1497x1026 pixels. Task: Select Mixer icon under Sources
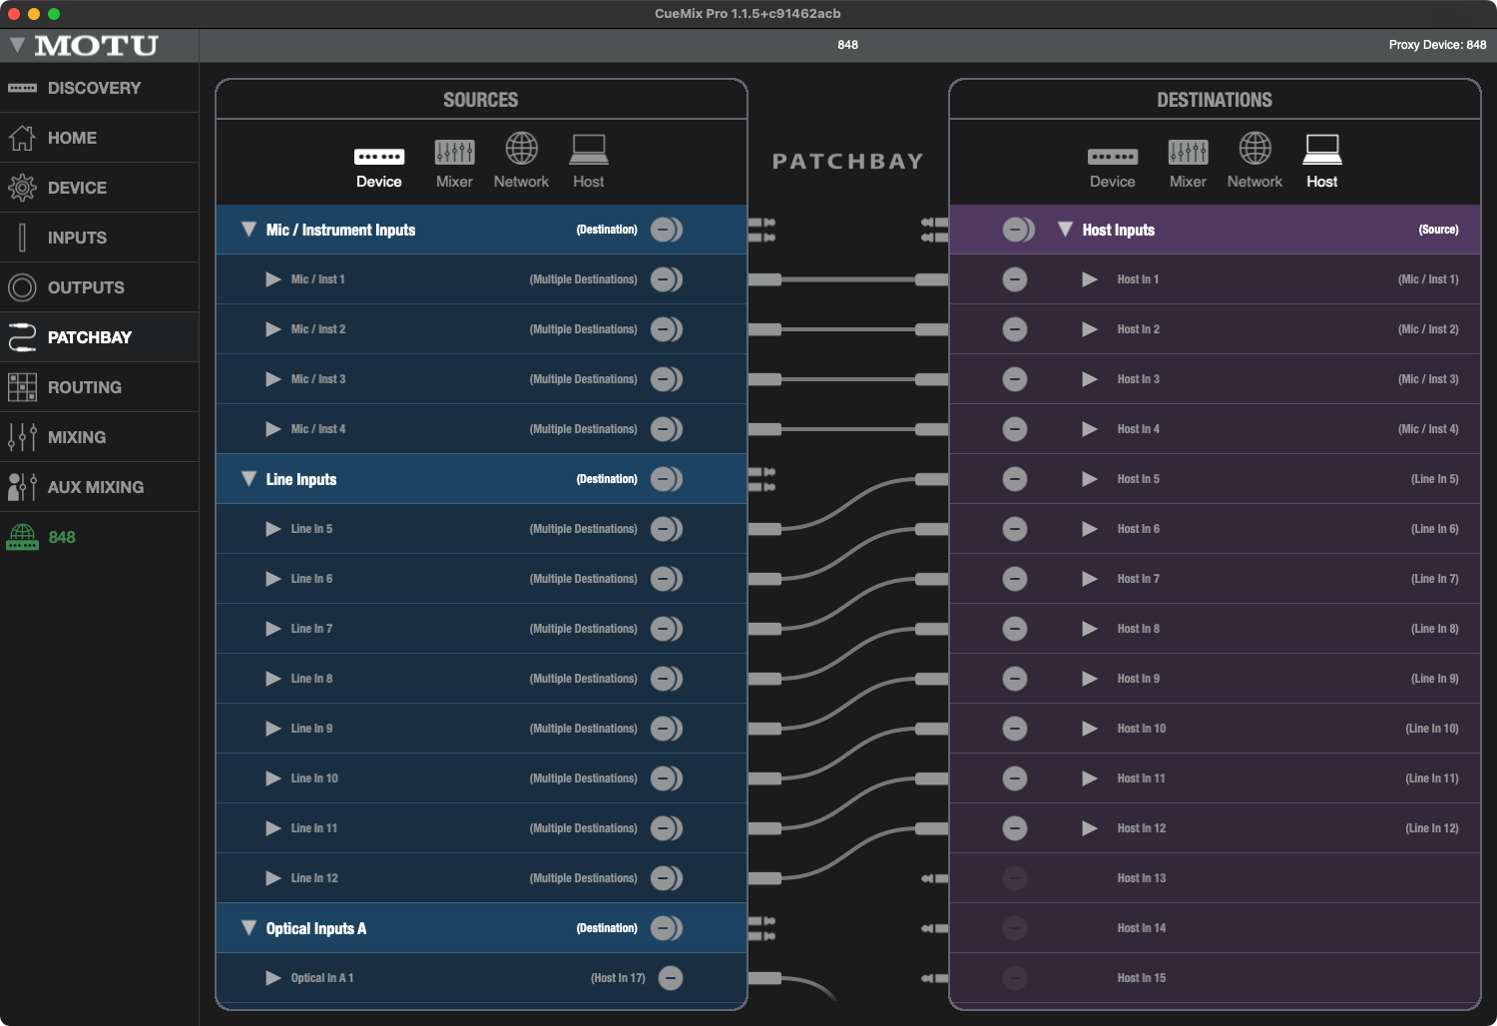454,152
